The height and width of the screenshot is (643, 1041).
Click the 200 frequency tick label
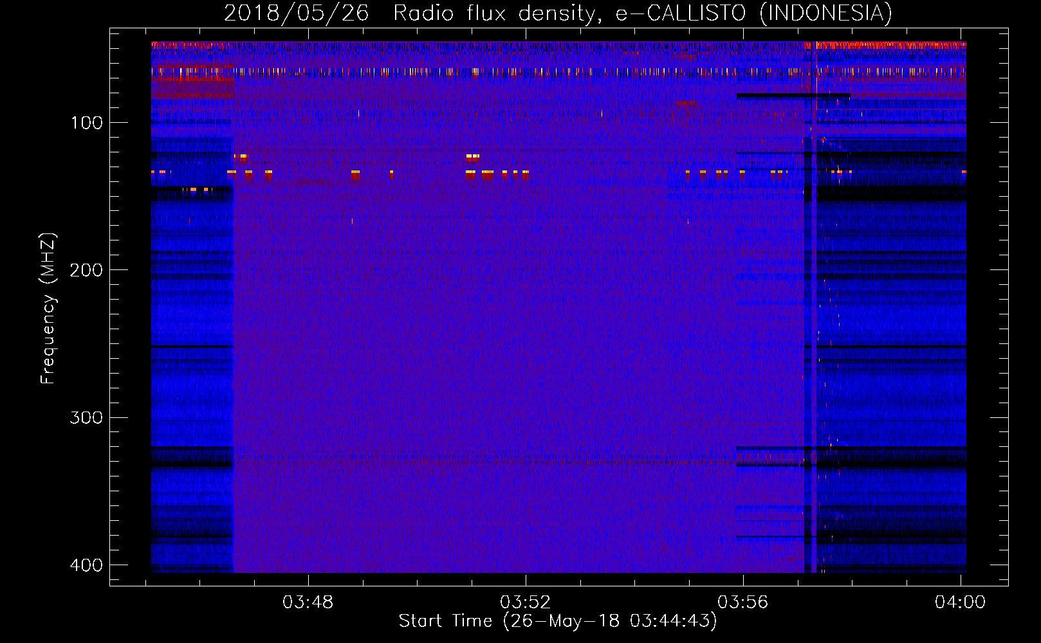click(x=86, y=270)
